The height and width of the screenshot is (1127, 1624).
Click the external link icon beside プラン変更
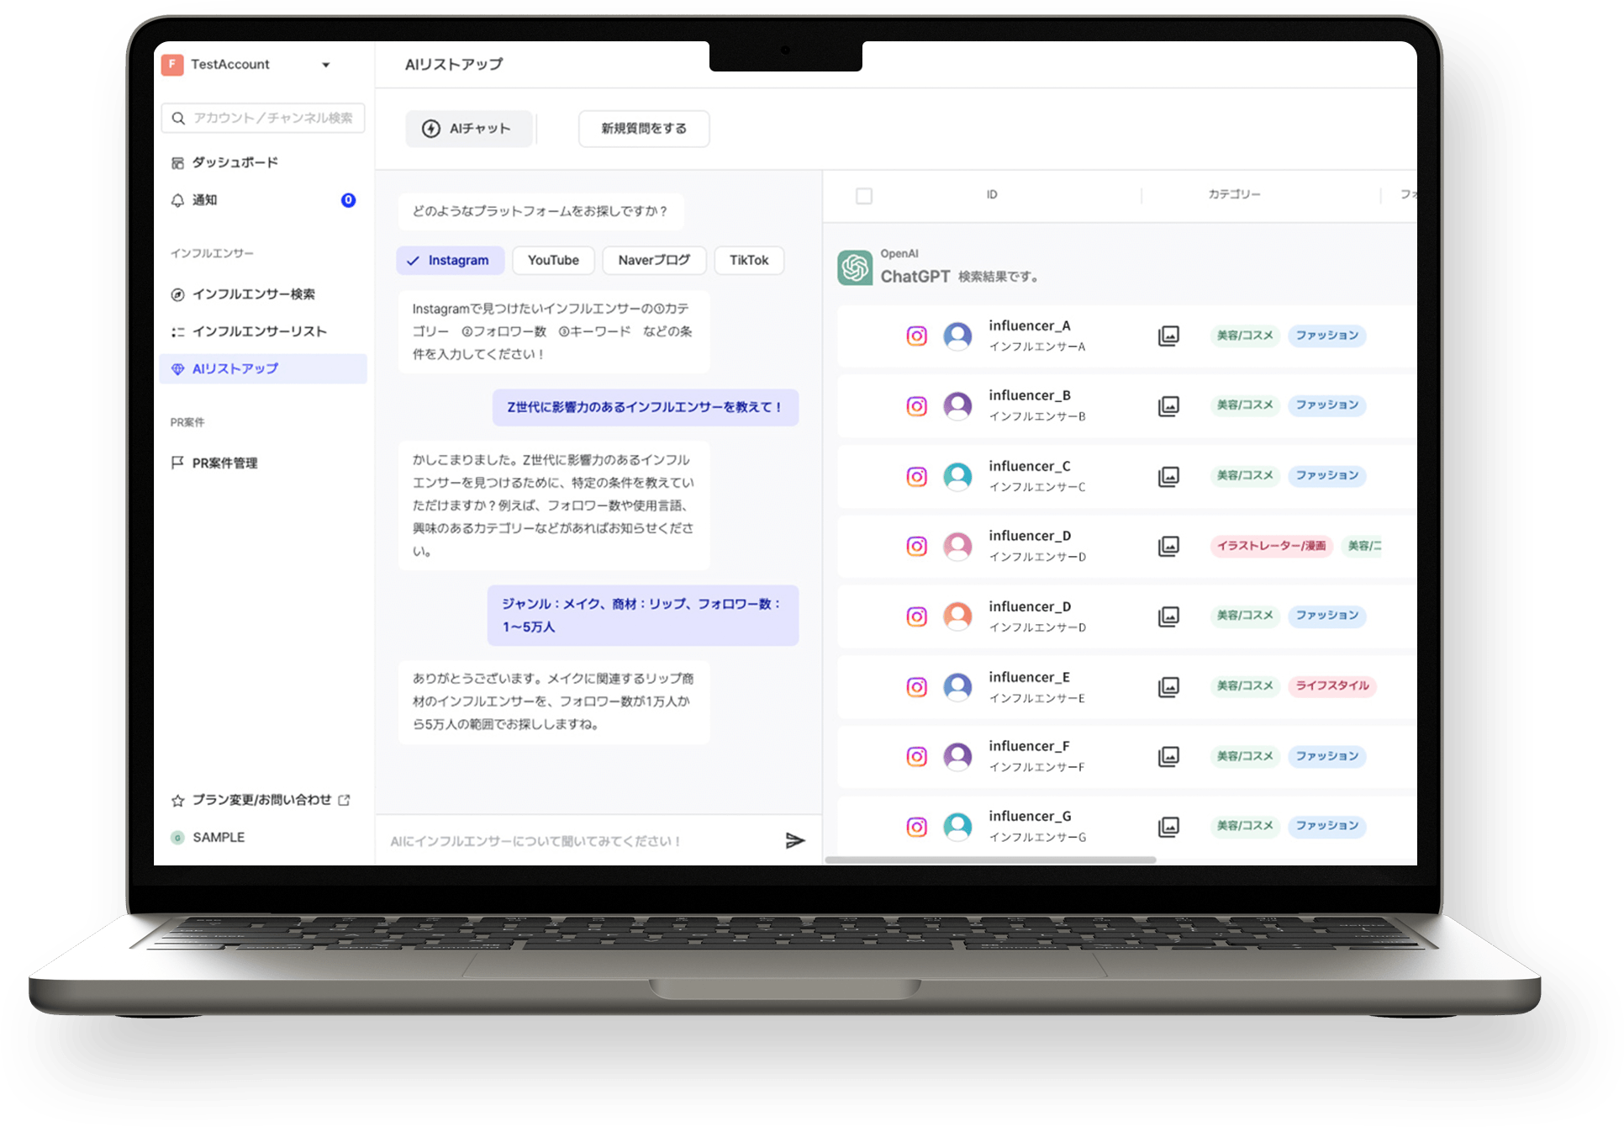[x=344, y=800]
